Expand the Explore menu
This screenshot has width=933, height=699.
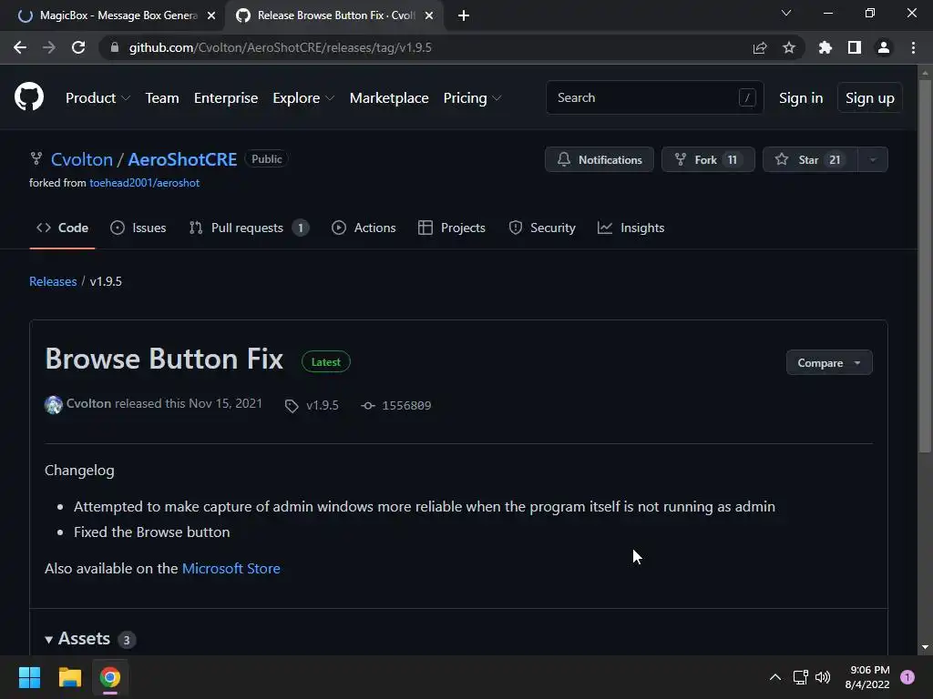click(303, 98)
